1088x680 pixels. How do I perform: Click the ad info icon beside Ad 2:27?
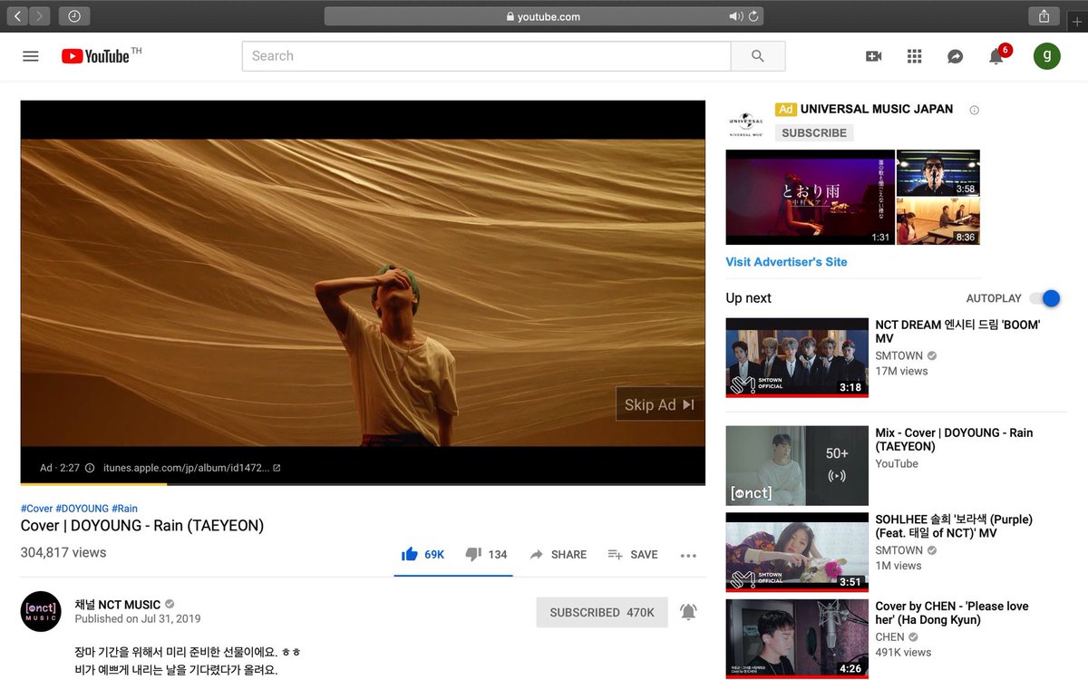(x=89, y=468)
